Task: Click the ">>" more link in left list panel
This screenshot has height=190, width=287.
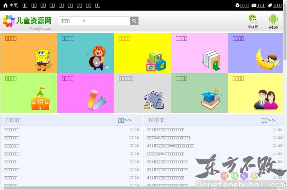Action: (x=125, y=120)
